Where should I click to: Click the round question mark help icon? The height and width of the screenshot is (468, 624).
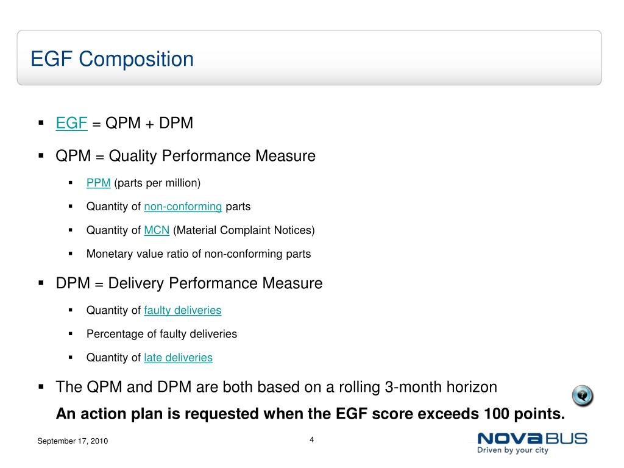[583, 396]
